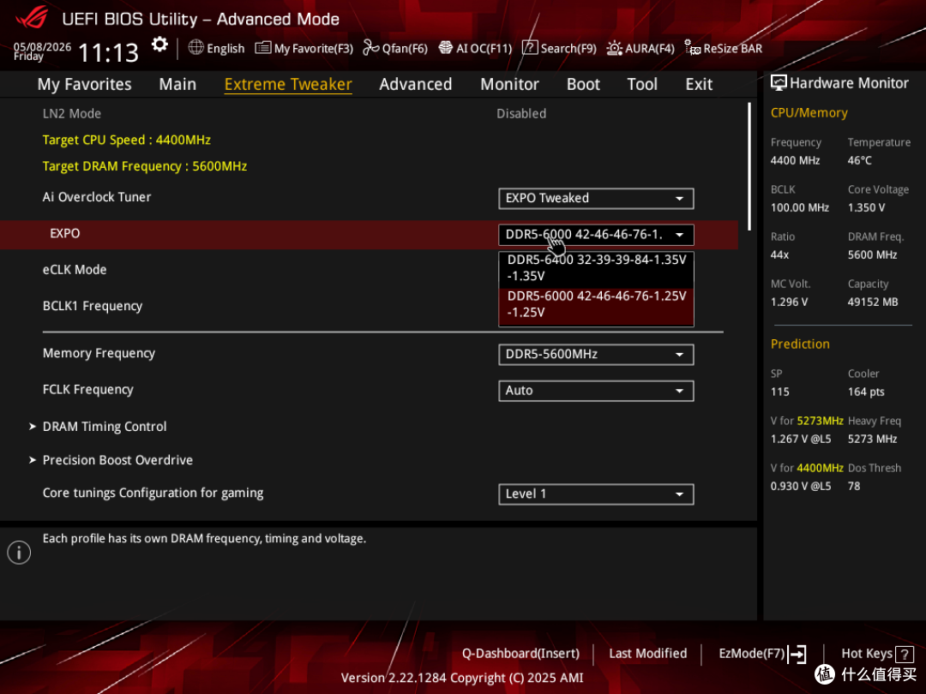Open Hot Keys help
926x694 pixels.
[x=866, y=653]
